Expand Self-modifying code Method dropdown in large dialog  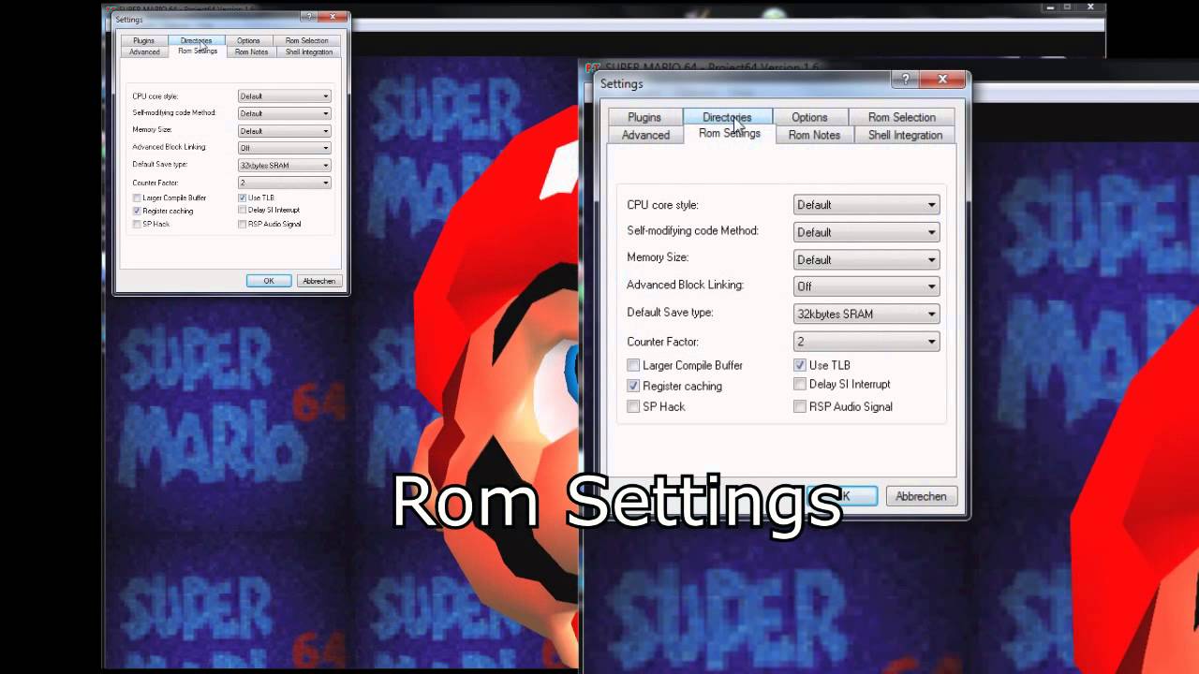click(866, 232)
